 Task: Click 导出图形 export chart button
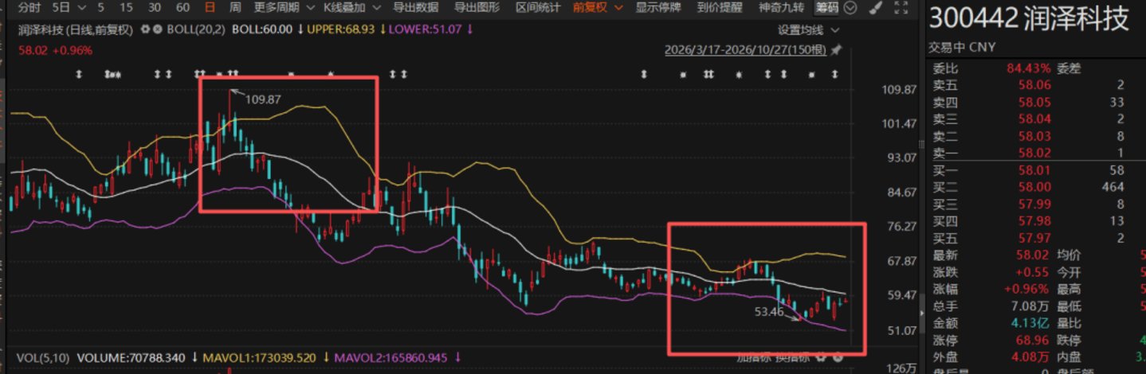click(x=477, y=8)
